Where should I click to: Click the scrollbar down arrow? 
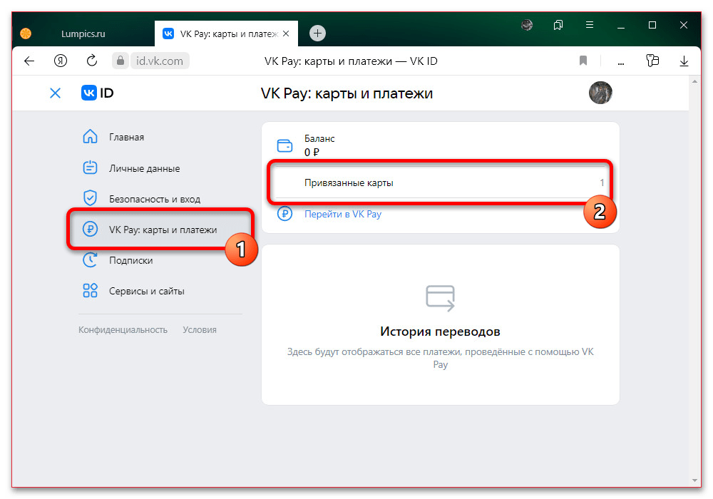click(694, 480)
